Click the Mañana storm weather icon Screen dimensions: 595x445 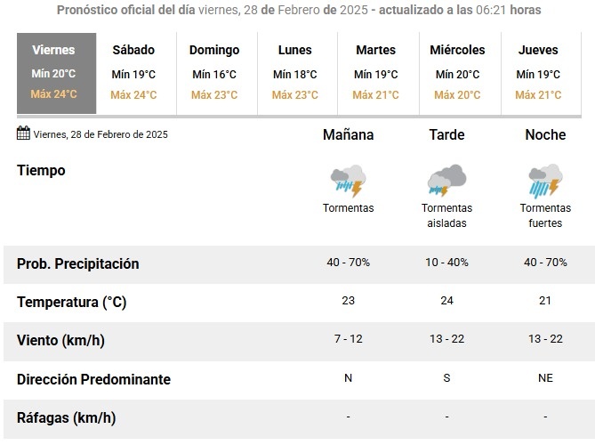point(349,181)
